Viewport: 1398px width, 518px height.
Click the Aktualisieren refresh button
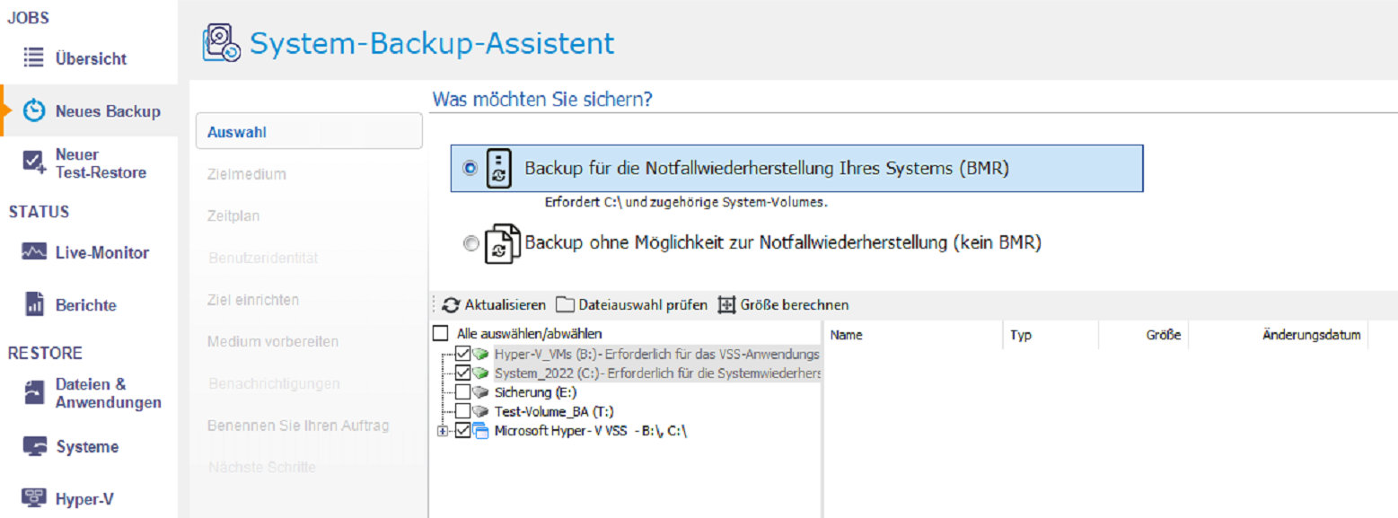494,305
